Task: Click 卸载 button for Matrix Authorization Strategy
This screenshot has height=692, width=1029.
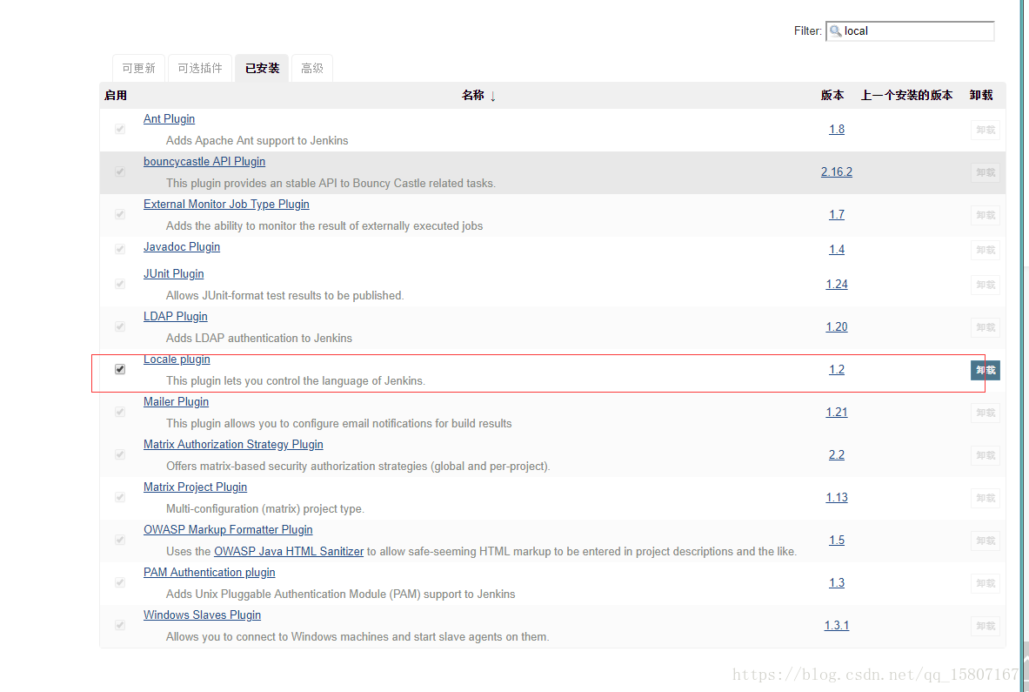Action: point(985,455)
